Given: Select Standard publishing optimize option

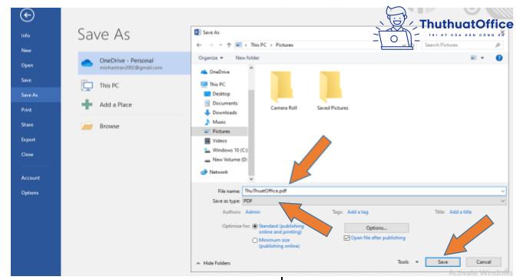Looking at the screenshot, I should click(255, 226).
